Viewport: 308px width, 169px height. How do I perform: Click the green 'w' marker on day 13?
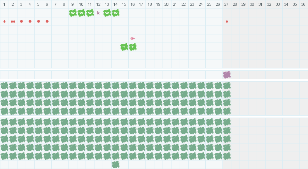pyautogui.click(x=107, y=13)
